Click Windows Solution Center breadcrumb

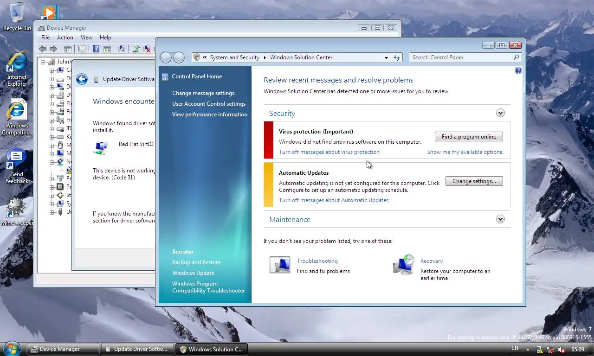pos(301,57)
